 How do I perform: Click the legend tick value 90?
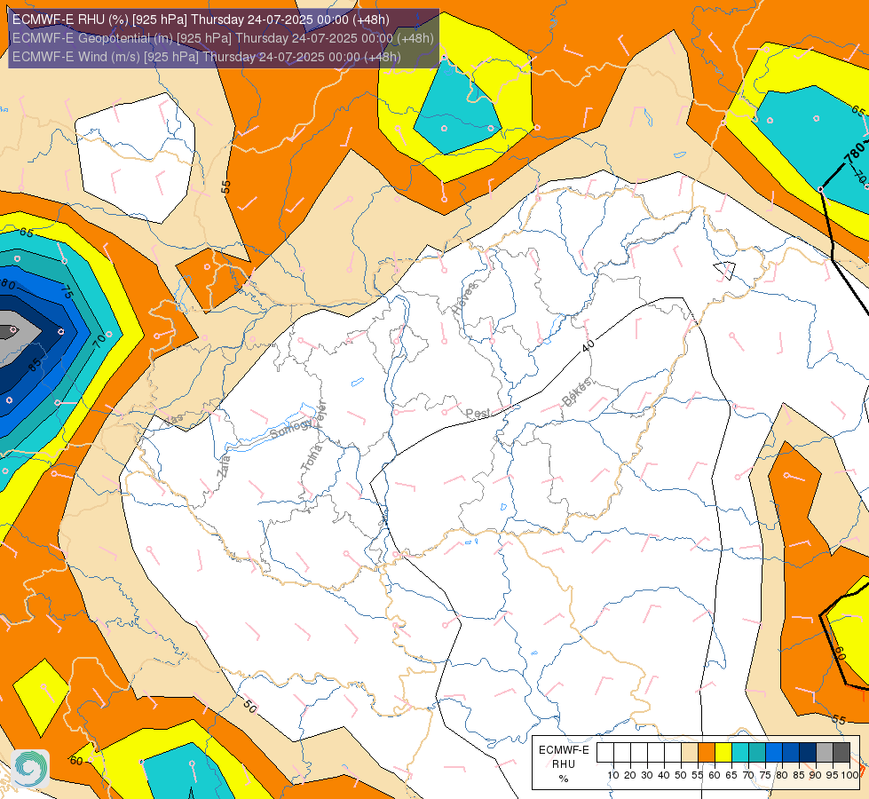816,775
